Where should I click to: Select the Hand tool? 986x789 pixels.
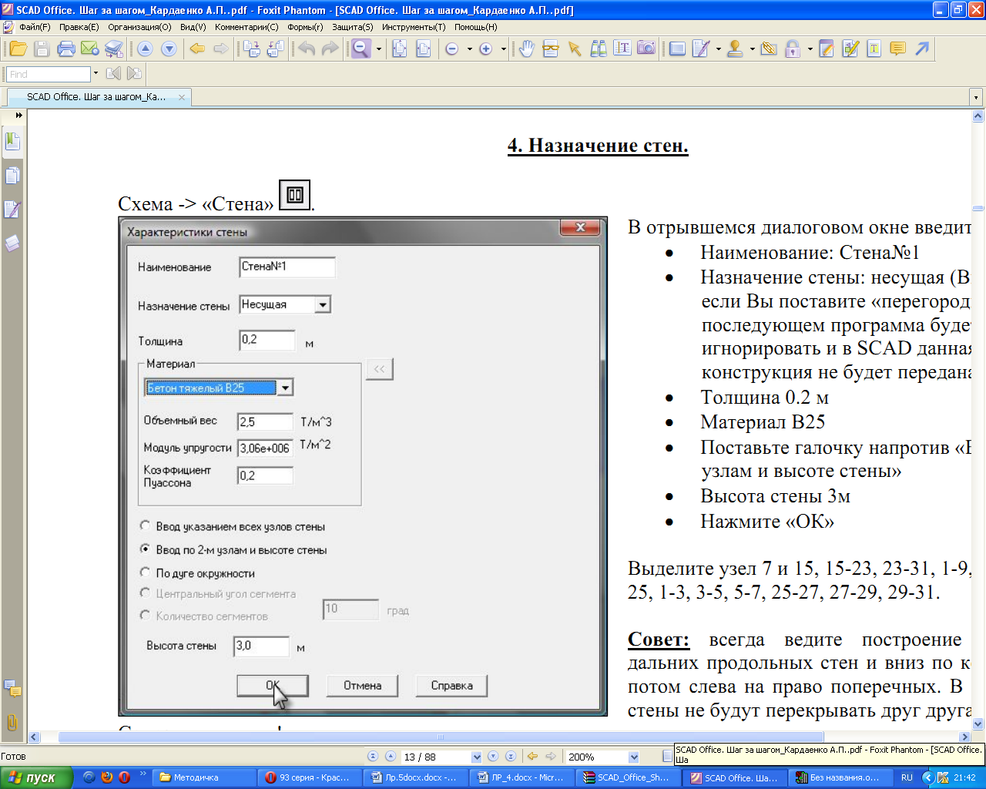coord(527,49)
